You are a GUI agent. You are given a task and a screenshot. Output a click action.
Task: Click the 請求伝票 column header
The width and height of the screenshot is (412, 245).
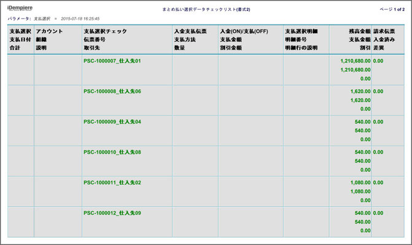pyautogui.click(x=384, y=31)
